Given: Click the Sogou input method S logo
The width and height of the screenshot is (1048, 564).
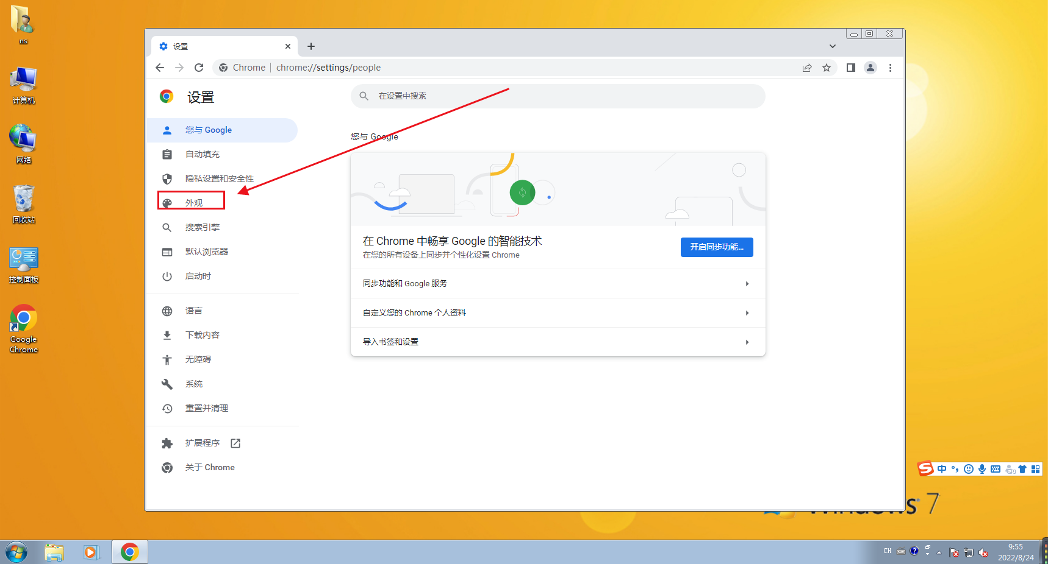Looking at the screenshot, I should (926, 468).
